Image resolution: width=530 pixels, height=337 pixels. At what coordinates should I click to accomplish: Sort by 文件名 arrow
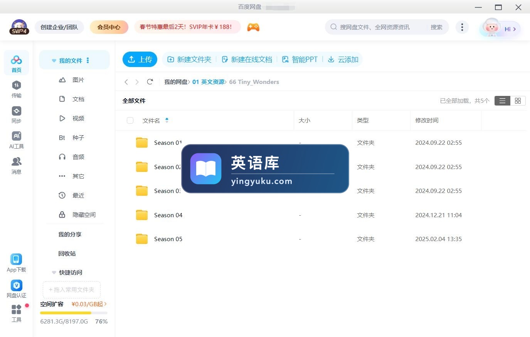[167, 120]
